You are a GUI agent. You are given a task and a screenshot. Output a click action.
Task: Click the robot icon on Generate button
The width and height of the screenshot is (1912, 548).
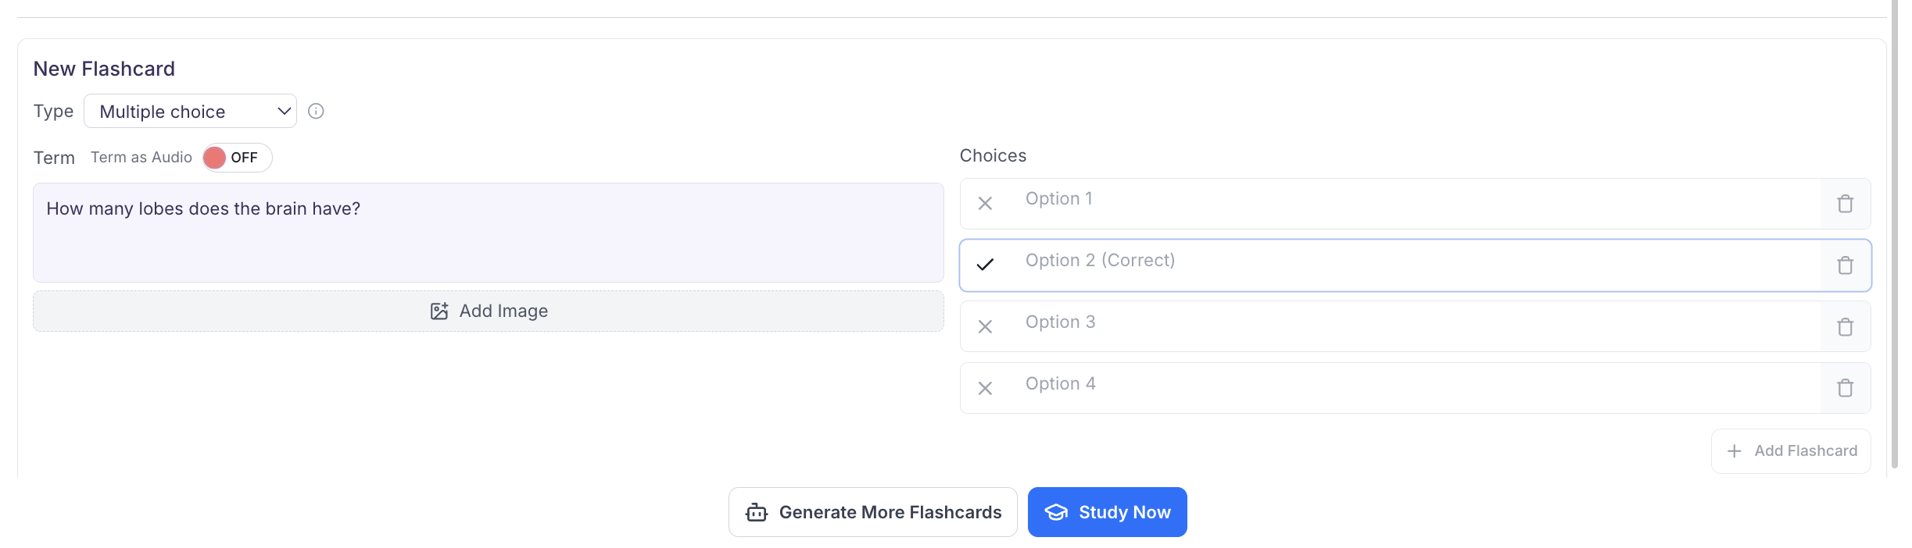point(756,513)
